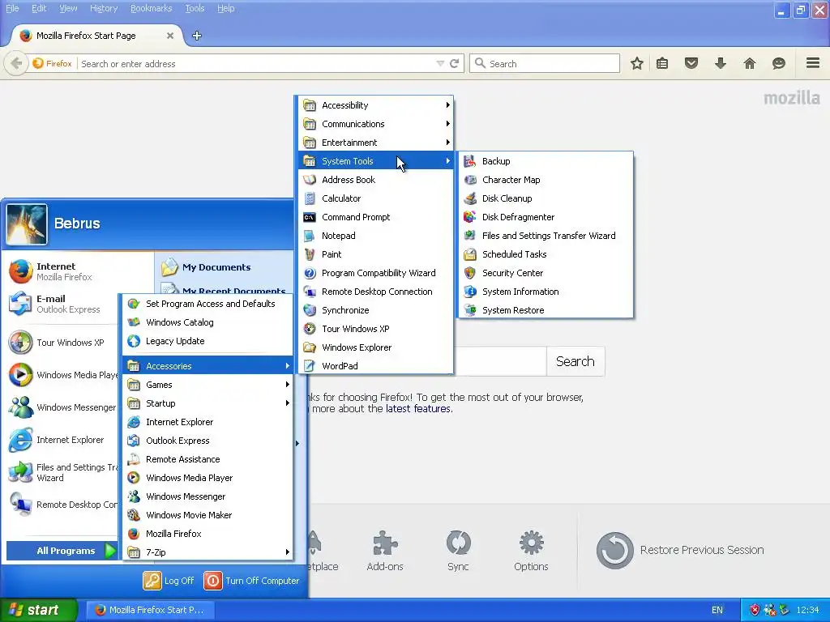Click the Search button on start page

pos(575,361)
